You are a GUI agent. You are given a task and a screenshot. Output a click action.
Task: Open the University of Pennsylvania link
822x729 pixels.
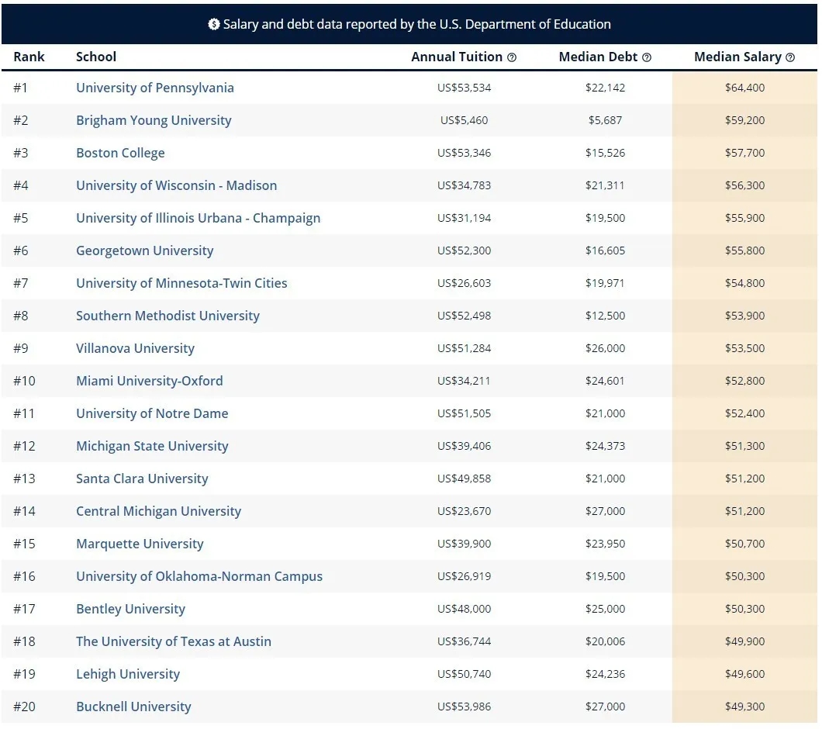(x=154, y=88)
